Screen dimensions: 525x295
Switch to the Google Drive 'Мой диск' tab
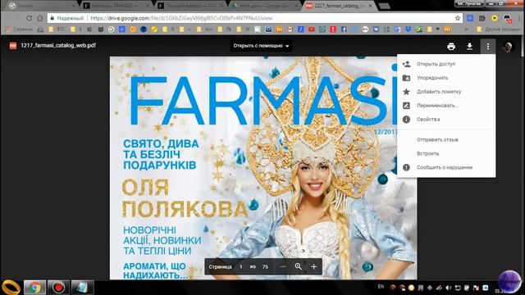click(264, 6)
